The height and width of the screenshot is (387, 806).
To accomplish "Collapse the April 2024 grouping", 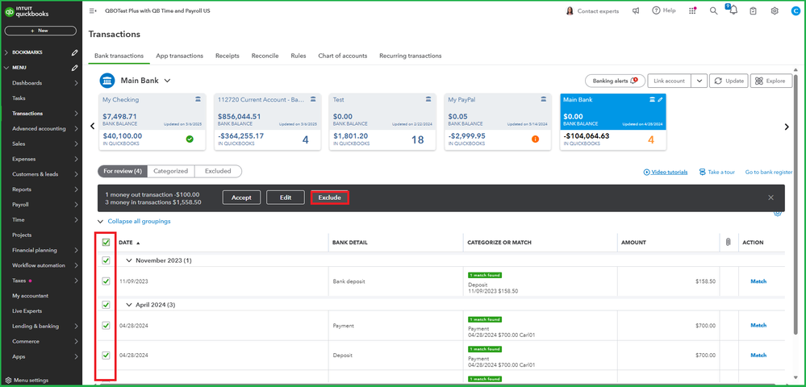I will 129,305.
